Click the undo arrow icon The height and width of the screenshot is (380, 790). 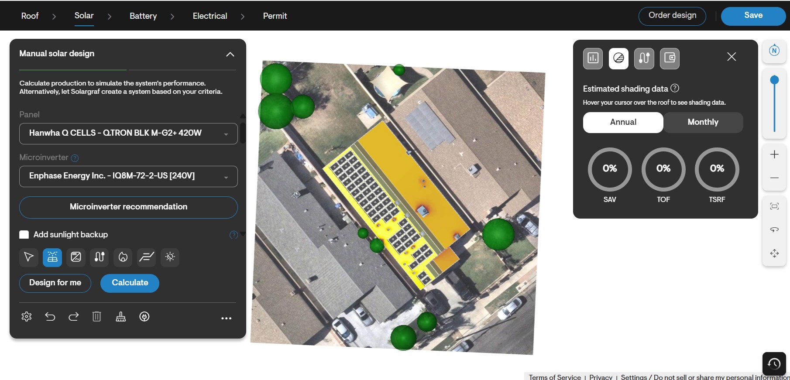tap(50, 317)
